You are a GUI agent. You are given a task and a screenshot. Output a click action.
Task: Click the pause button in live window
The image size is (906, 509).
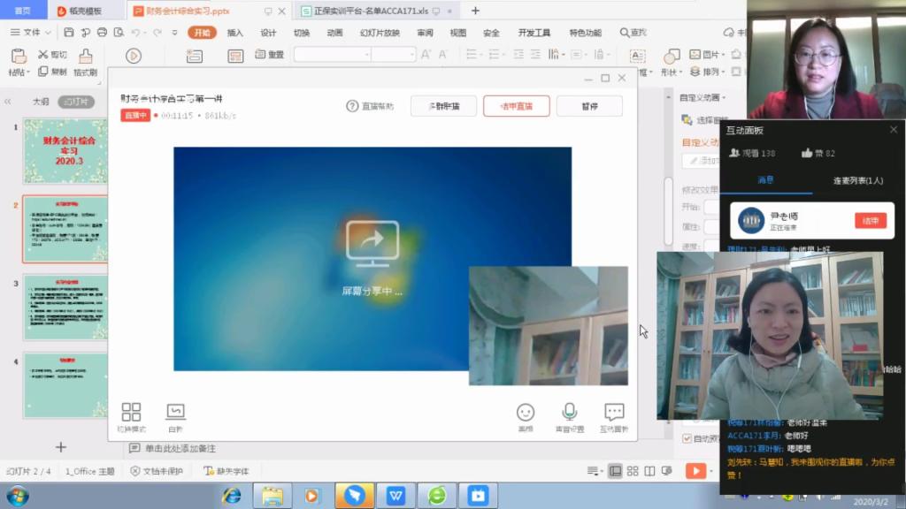tap(589, 106)
